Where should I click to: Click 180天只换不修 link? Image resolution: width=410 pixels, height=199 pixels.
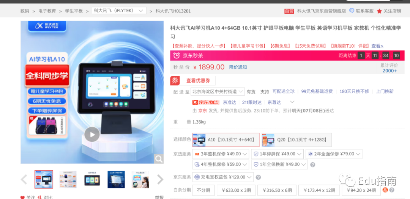pos(354,91)
